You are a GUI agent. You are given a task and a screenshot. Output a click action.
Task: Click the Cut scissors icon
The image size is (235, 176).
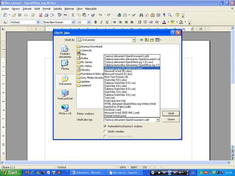[73, 15]
